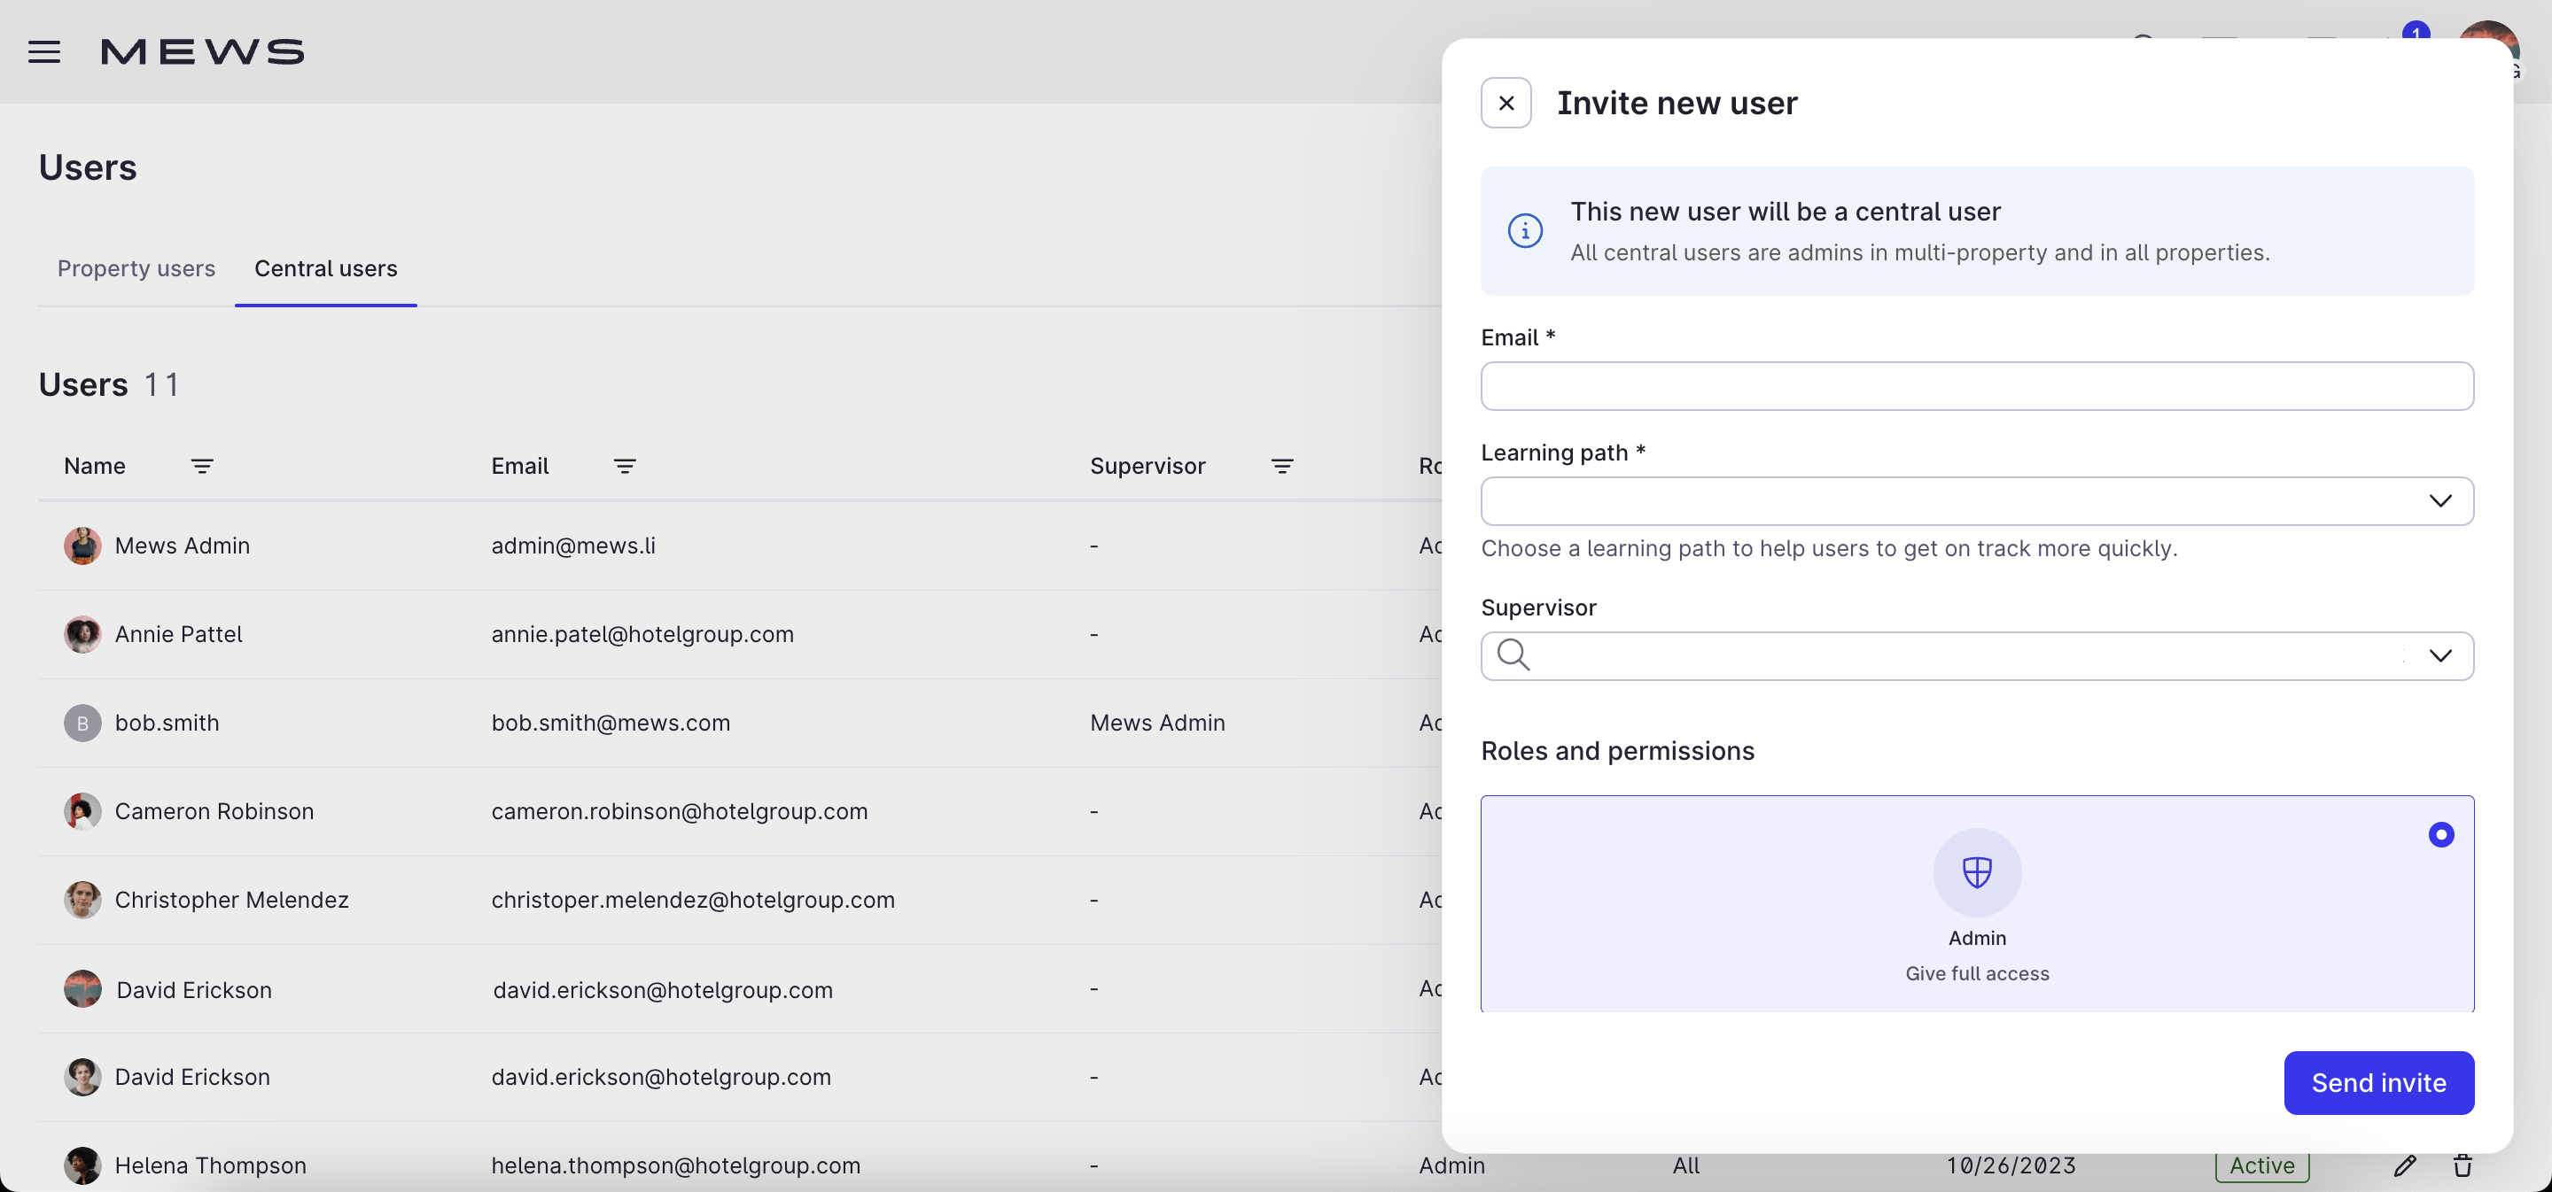The image size is (2552, 1192).
Task: Delete Helena Thompson using trash icon
Action: pyautogui.click(x=2463, y=1165)
